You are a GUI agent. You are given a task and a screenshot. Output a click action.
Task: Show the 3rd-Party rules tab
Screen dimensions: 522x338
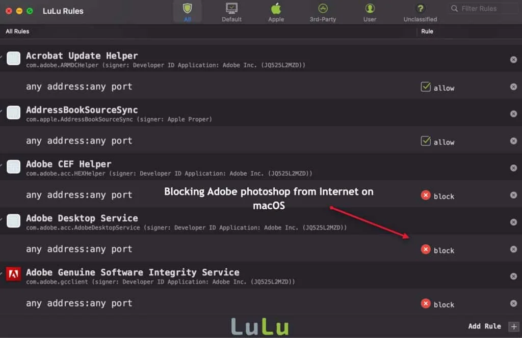(323, 12)
